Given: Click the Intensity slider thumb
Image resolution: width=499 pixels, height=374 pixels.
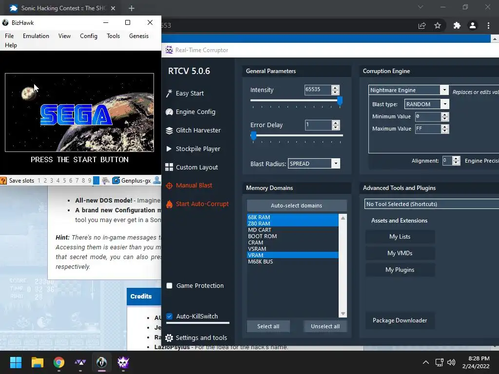Looking at the screenshot, I should 340,101.
